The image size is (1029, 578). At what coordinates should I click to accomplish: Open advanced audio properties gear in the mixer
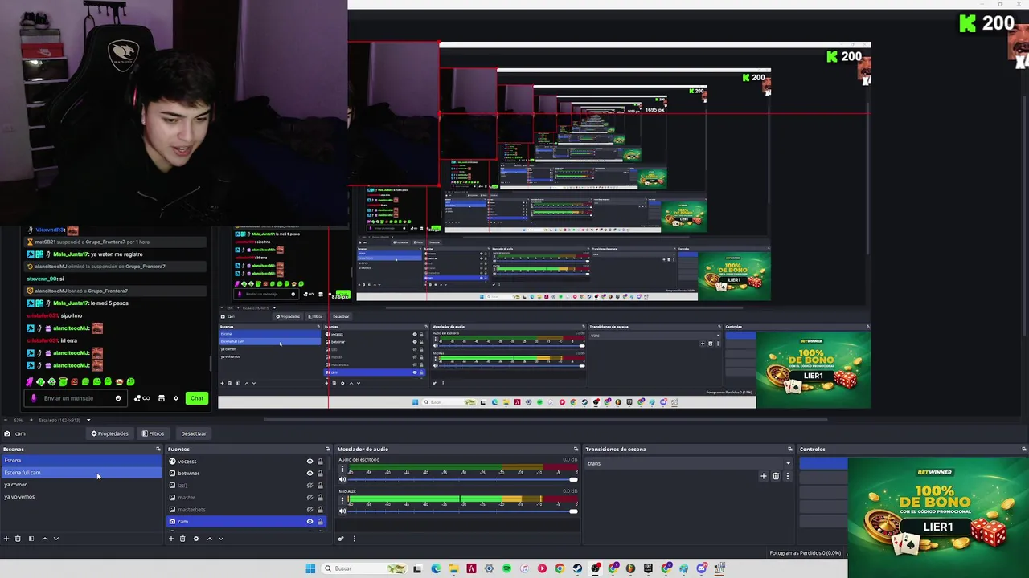tap(340, 539)
